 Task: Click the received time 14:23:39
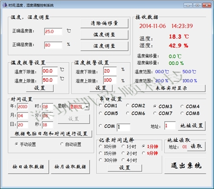pos(182,26)
